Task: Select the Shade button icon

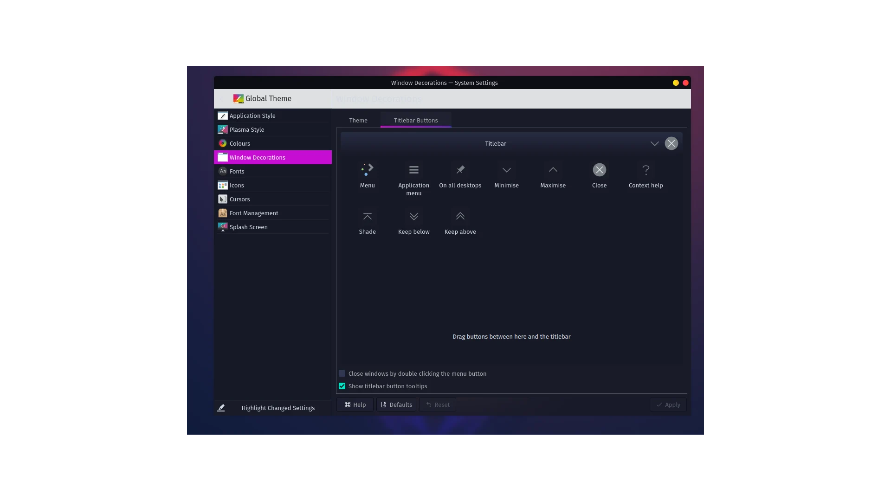Action: click(367, 216)
